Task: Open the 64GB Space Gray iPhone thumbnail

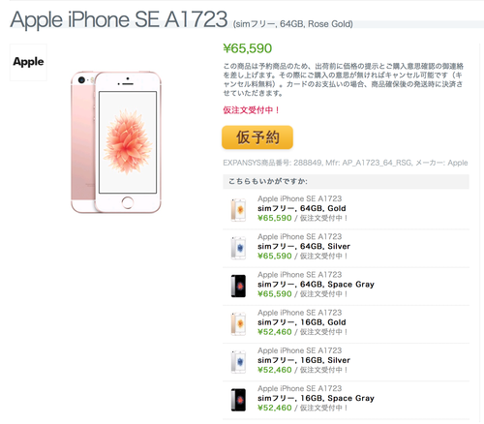Action: [238, 286]
